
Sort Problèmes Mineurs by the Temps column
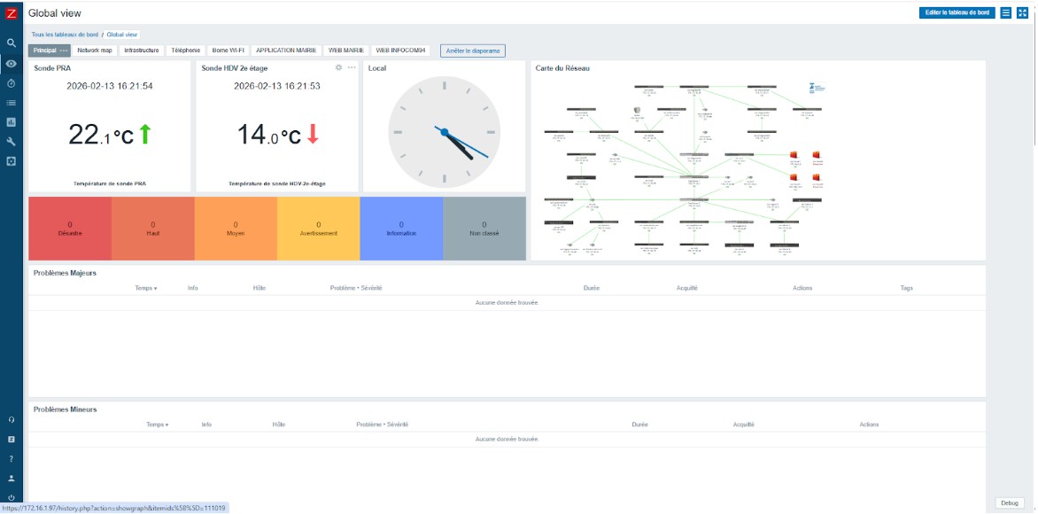pyautogui.click(x=157, y=424)
